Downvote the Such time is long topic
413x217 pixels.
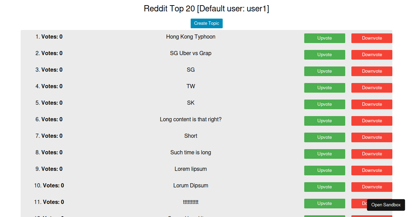371,154
